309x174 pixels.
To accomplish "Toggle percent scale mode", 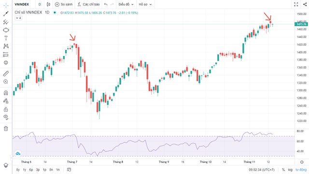I will click(x=283, y=170).
